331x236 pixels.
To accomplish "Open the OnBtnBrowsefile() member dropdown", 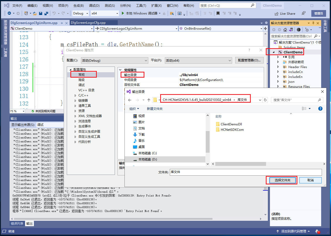I will [221, 28].
